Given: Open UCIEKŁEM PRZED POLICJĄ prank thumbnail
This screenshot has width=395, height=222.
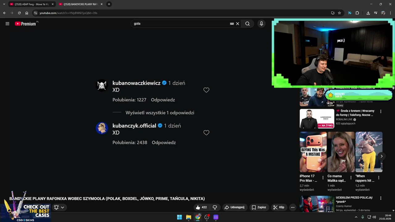Looking at the screenshot, I should [317, 204].
